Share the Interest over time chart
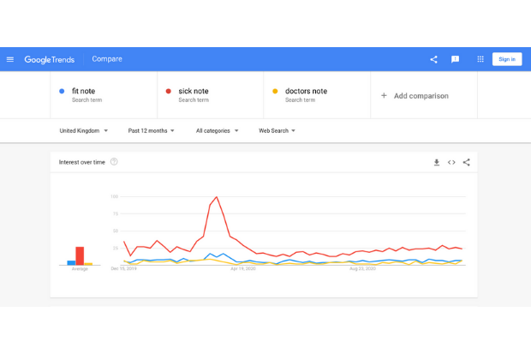The height and width of the screenshot is (354, 531). pos(466,162)
